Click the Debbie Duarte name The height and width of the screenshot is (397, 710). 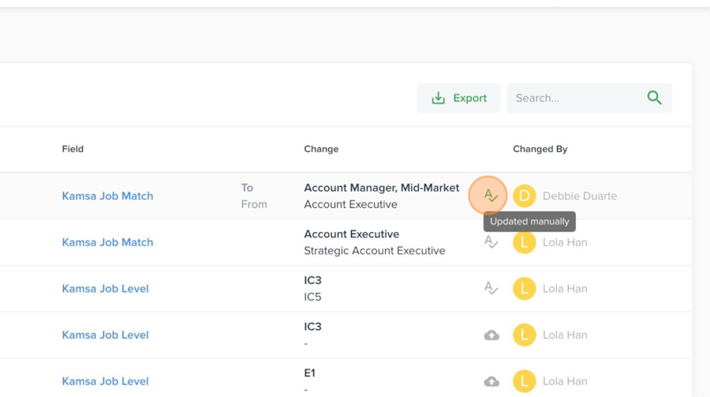click(x=580, y=196)
